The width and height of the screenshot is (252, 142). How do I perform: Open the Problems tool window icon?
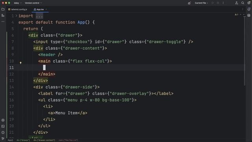(x=3, y=133)
